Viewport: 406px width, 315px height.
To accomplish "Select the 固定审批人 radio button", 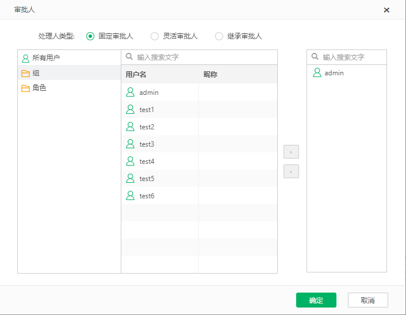I will [90, 36].
